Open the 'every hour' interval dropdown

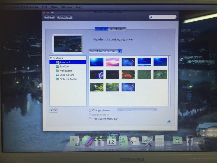(x=137, y=110)
